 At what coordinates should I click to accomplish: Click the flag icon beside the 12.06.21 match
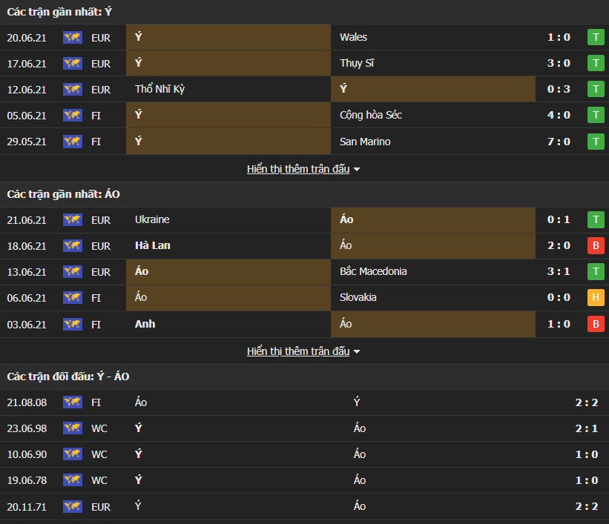pyautogui.click(x=73, y=90)
